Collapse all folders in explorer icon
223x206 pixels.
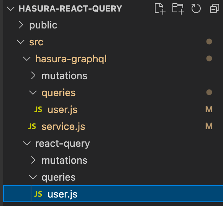click(215, 8)
